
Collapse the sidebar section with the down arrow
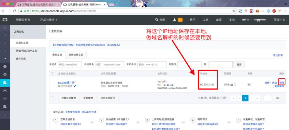5,58
